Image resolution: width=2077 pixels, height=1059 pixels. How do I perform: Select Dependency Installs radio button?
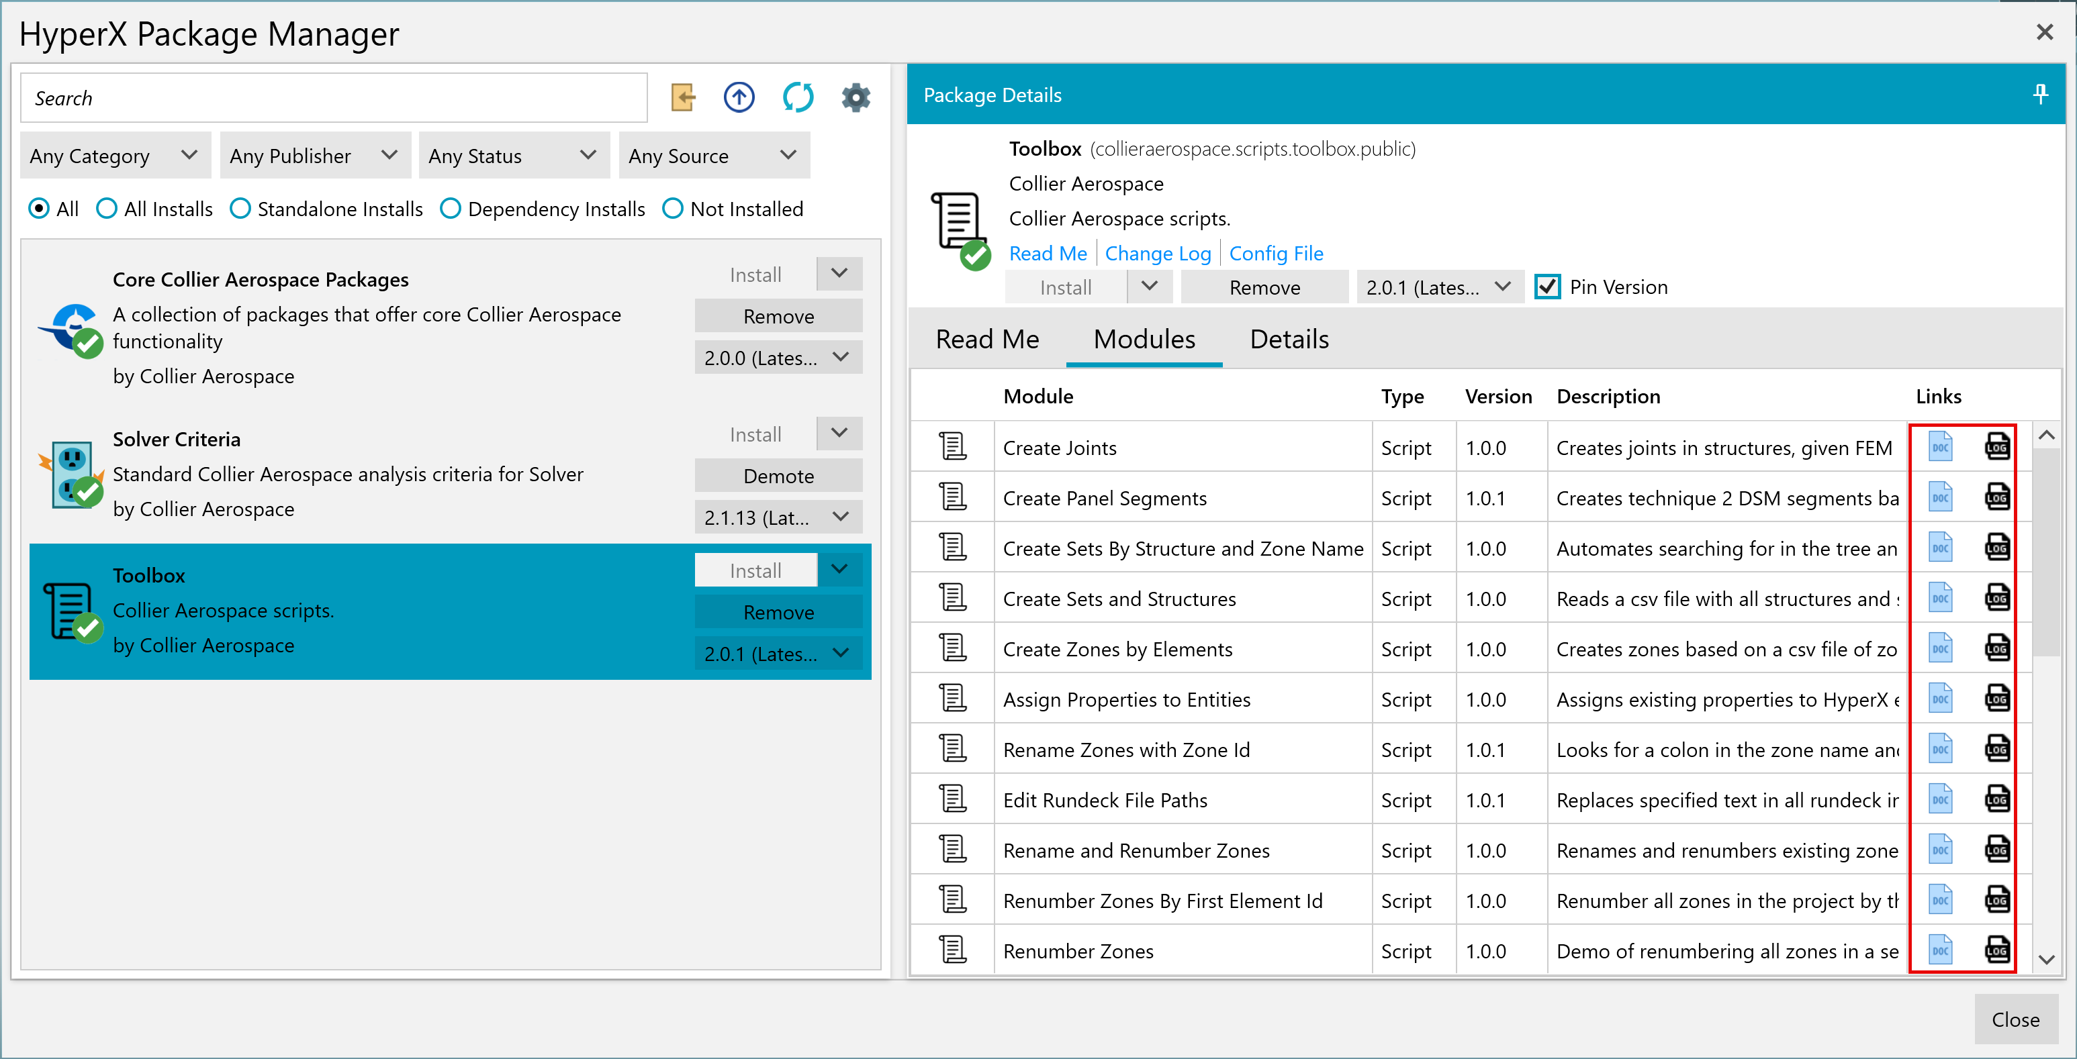pos(450,209)
